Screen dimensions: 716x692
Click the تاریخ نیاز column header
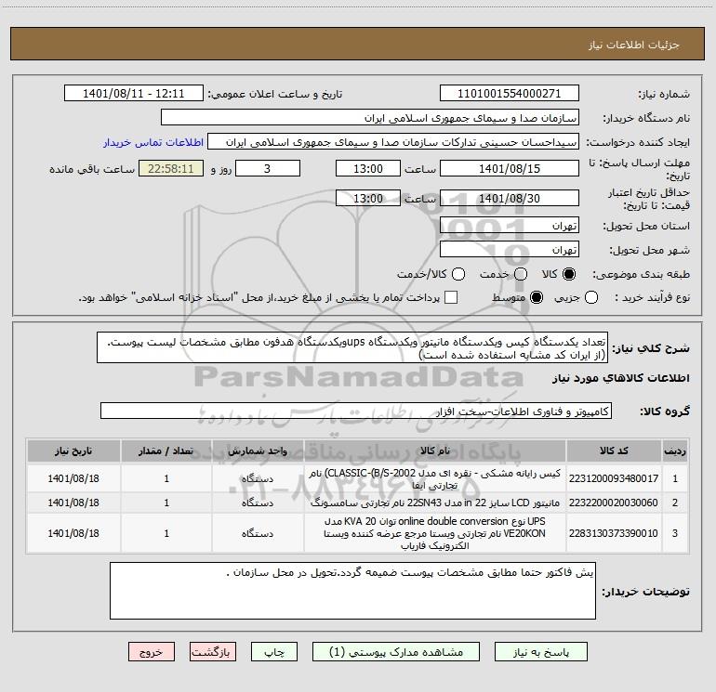[x=73, y=450]
